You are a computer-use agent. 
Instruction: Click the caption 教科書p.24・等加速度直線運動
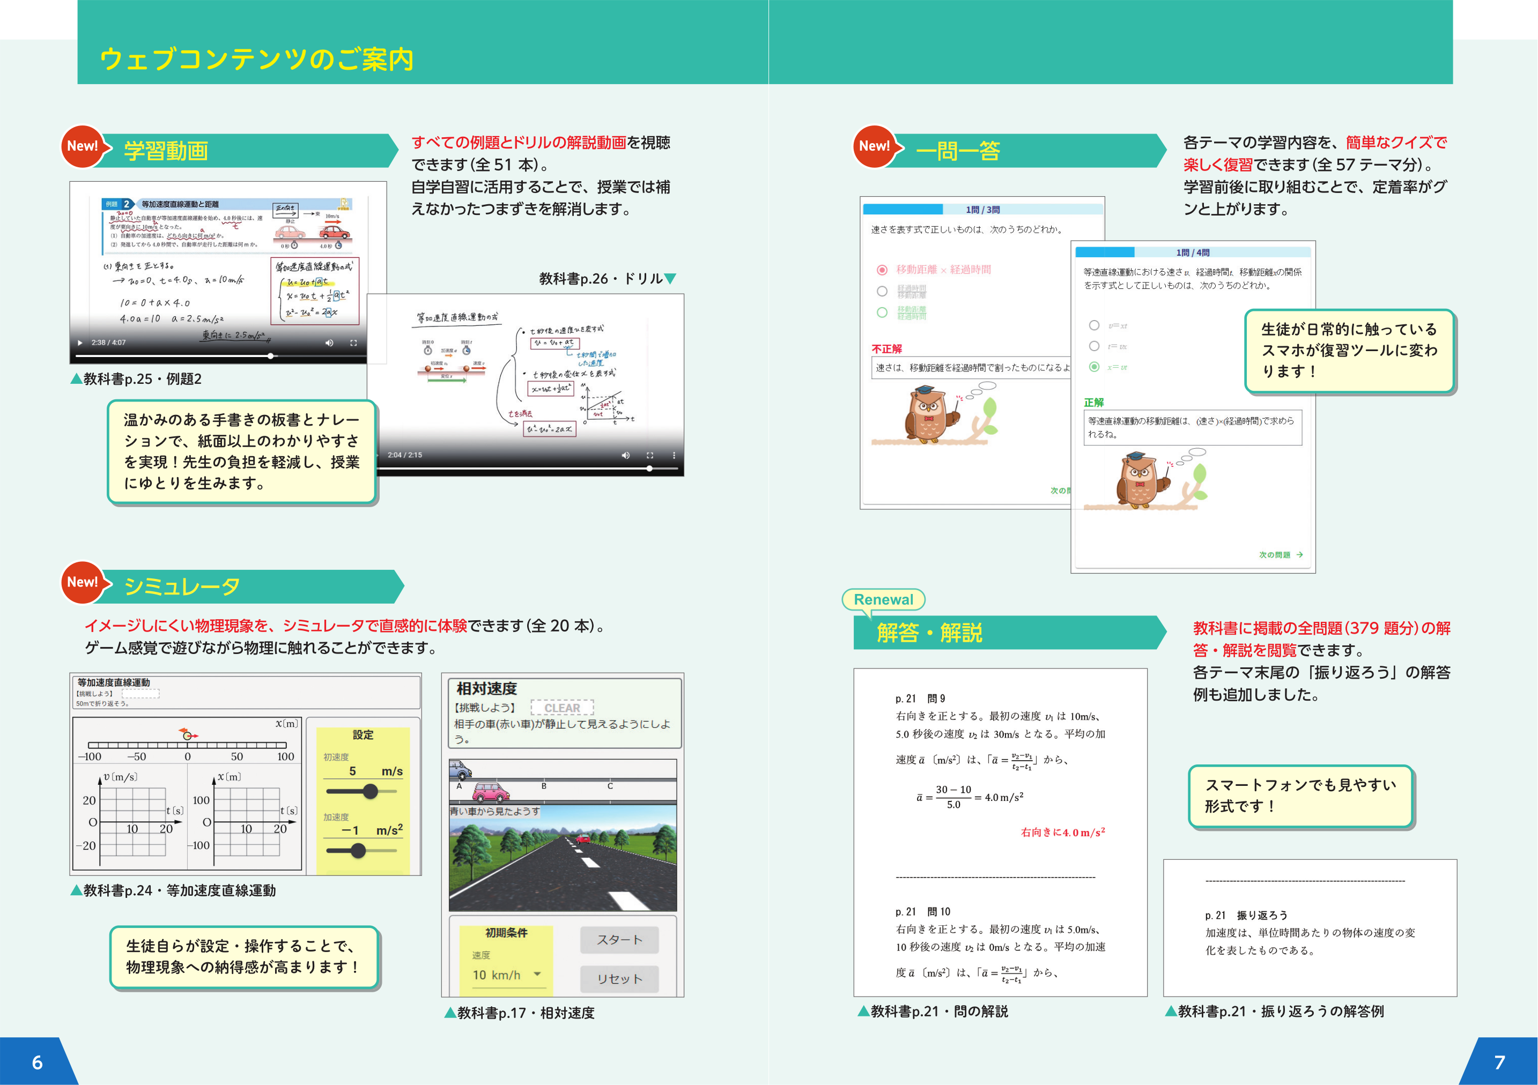pyautogui.click(x=174, y=891)
